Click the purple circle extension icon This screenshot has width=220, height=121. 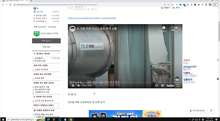191,5
